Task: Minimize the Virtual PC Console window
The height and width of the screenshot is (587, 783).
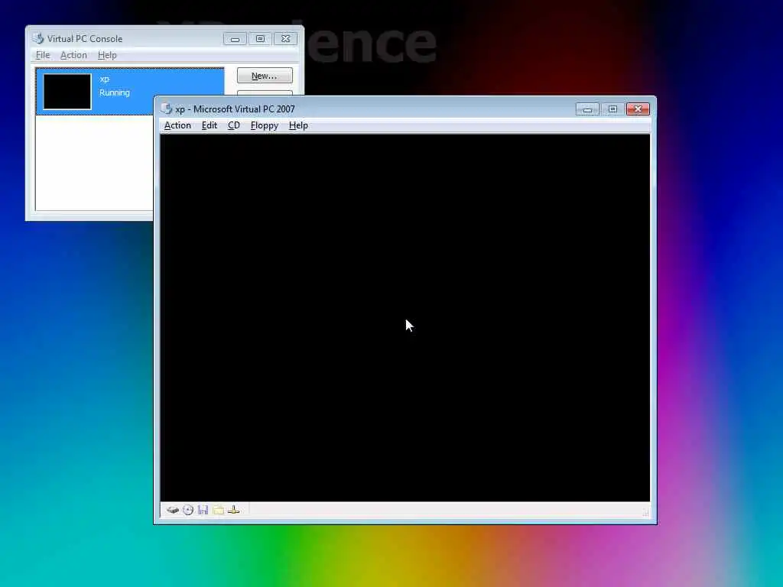Action: [235, 39]
